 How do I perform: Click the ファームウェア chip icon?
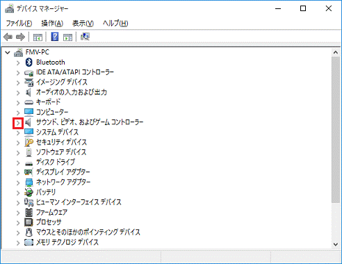(28, 213)
